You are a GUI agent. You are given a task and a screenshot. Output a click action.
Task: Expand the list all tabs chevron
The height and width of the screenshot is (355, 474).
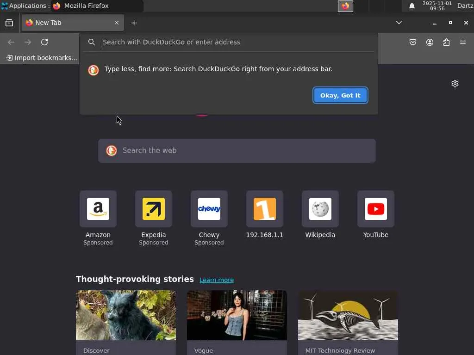click(x=399, y=23)
